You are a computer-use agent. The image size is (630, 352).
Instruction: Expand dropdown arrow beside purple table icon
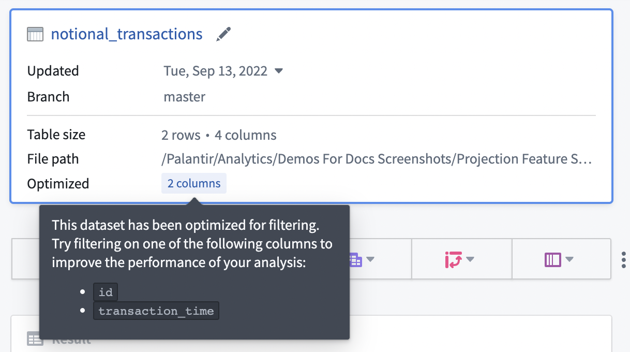point(370,259)
